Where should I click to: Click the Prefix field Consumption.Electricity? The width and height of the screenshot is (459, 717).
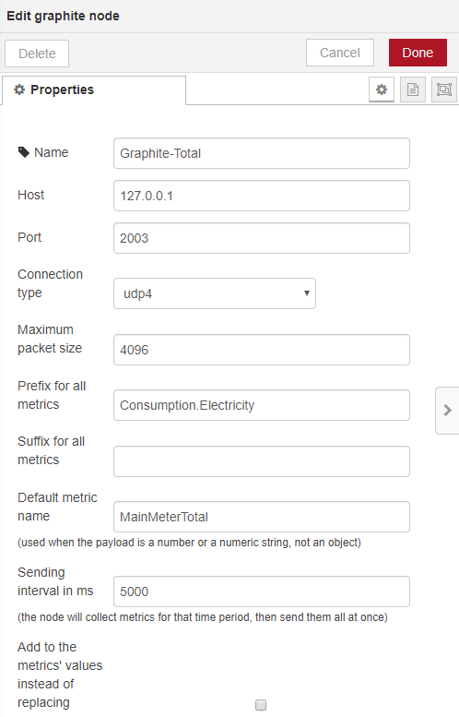[x=261, y=405]
